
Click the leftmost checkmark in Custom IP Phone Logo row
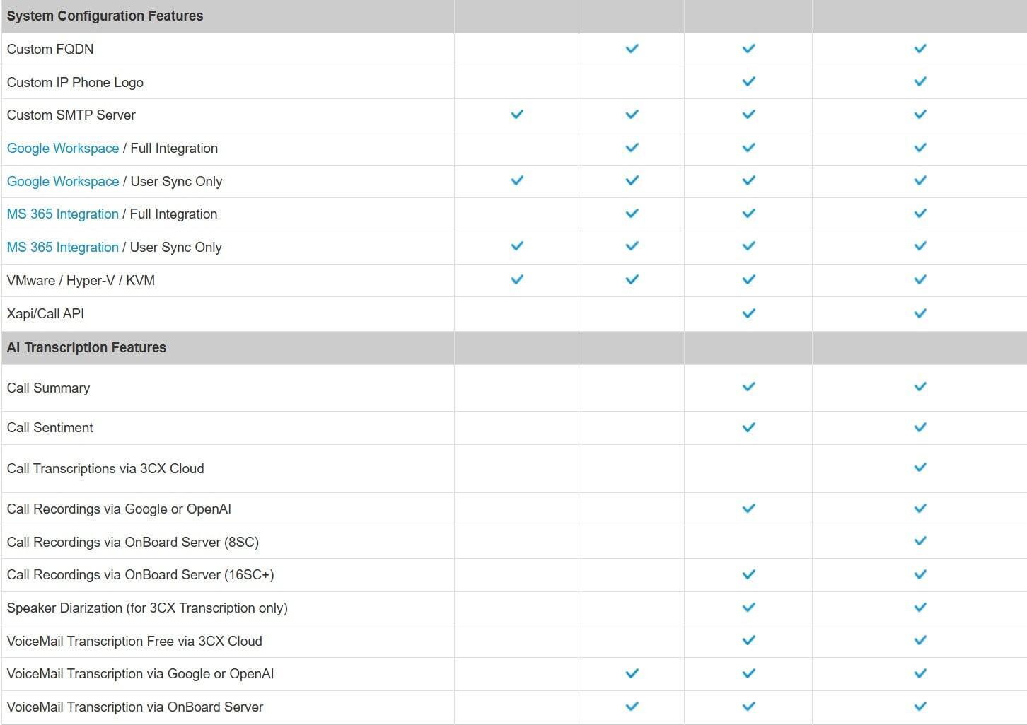tap(749, 82)
